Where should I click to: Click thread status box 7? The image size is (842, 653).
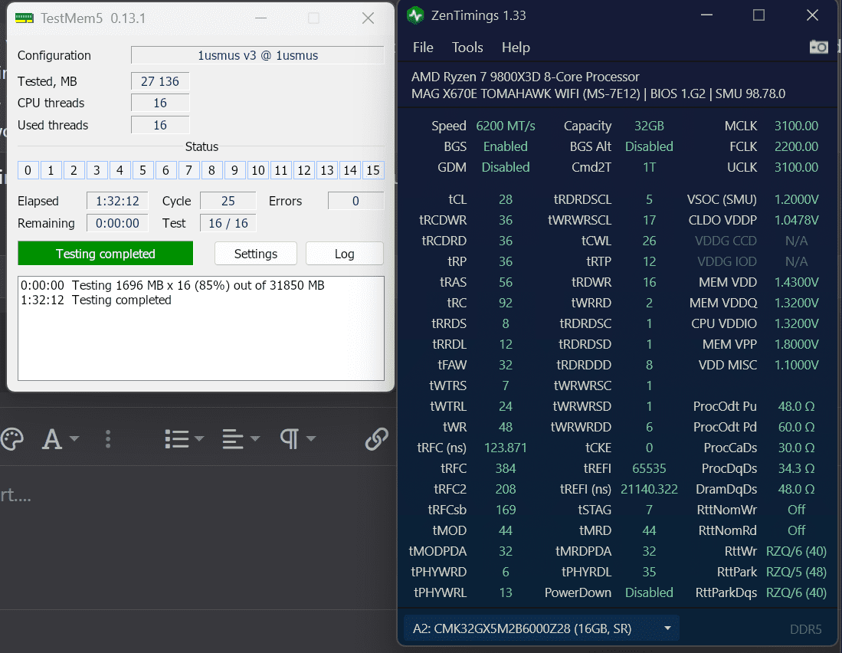coord(188,170)
